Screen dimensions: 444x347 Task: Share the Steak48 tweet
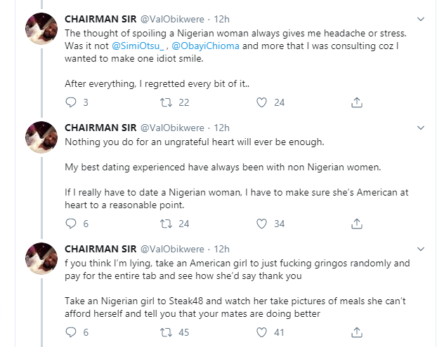pyautogui.click(x=356, y=332)
